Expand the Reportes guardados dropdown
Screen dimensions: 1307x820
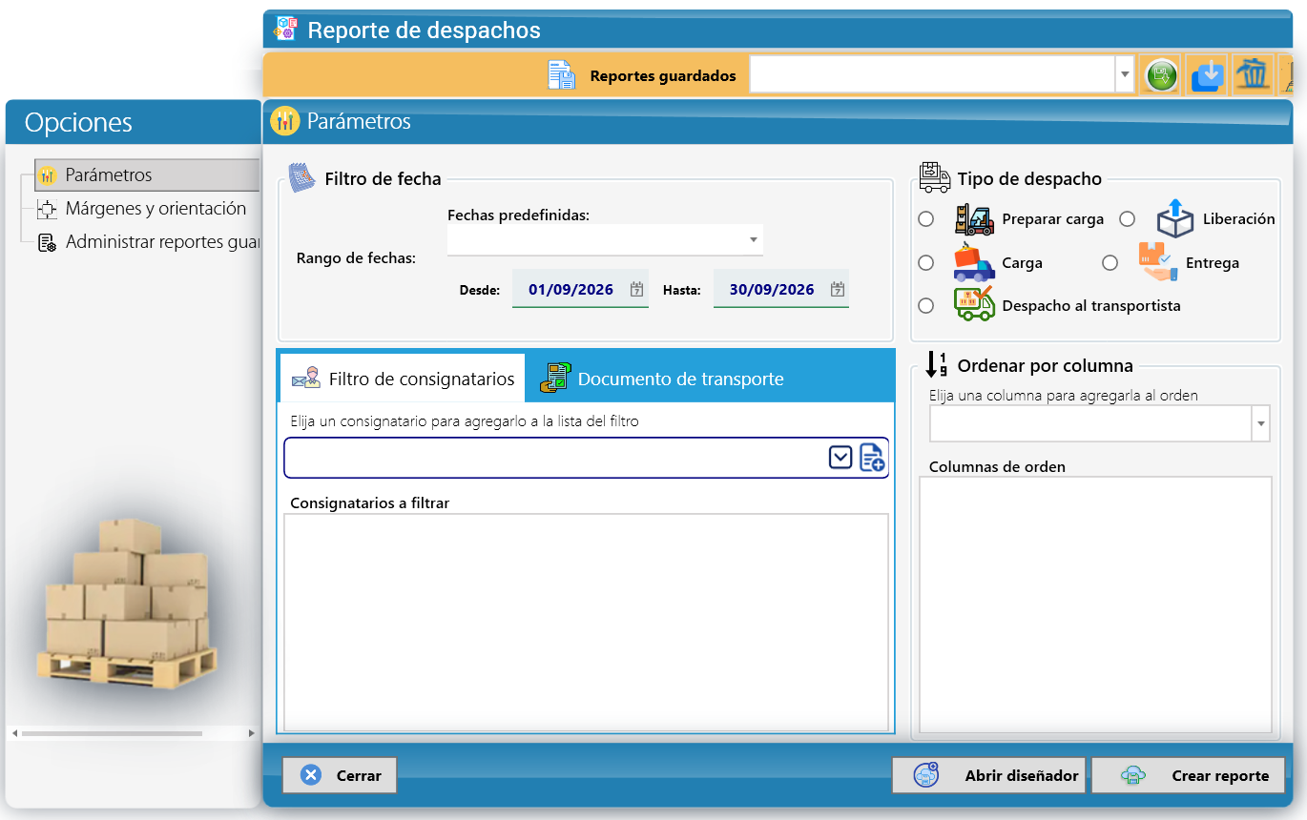[x=1125, y=74]
